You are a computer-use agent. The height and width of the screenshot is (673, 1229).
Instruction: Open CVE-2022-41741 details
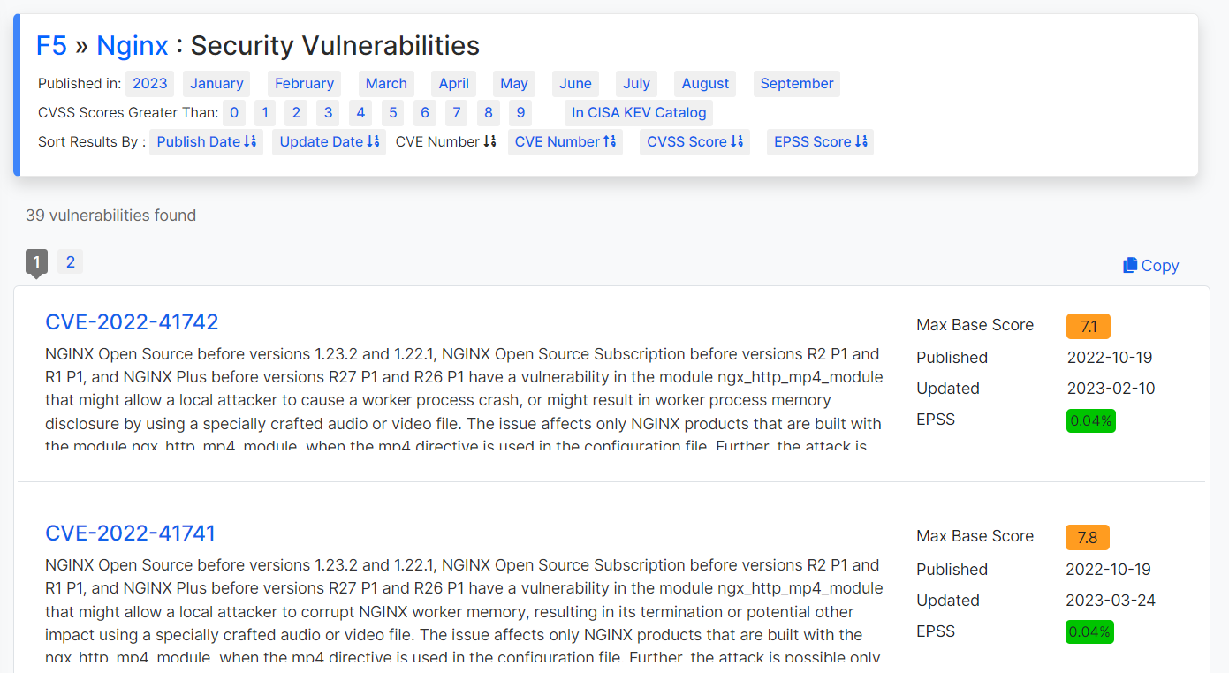point(130,533)
